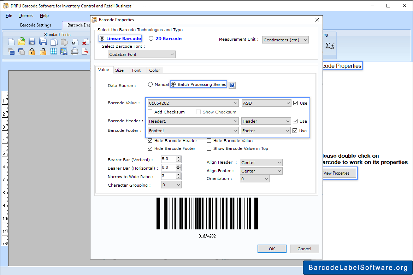The height and width of the screenshot is (275, 413).
Task: Lock the object with closed padlock
Action: 32,51
